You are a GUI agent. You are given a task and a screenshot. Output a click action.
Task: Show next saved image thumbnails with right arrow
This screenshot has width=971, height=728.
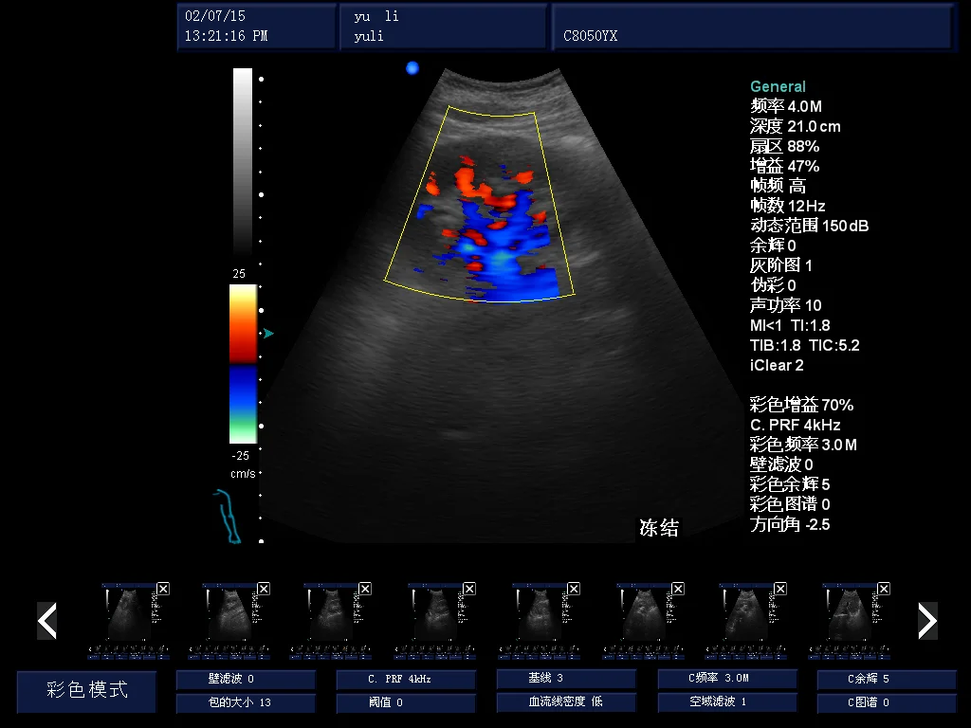927,620
